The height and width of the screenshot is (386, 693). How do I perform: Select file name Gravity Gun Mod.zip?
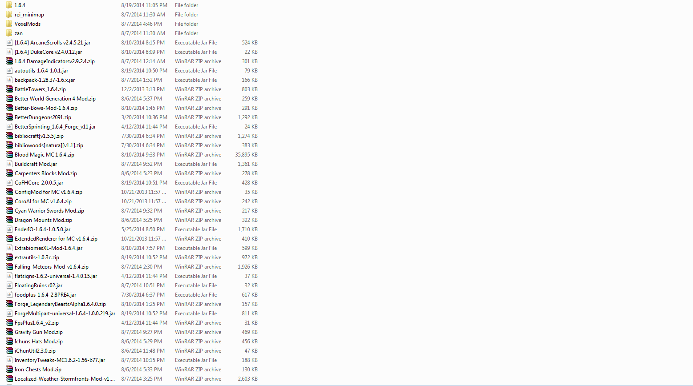39,332
